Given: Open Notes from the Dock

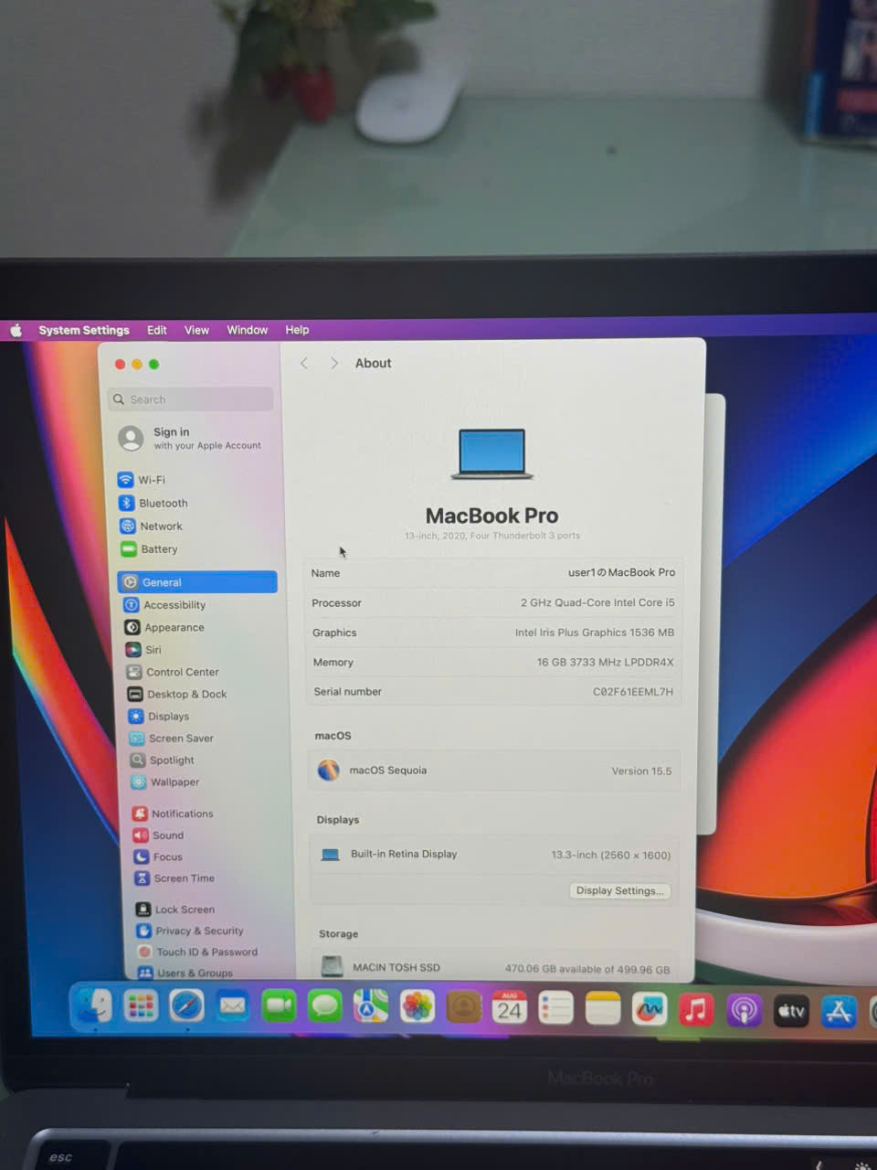Looking at the screenshot, I should coord(602,1009).
